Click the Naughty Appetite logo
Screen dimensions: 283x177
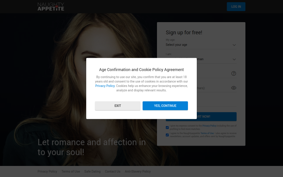pos(51,7)
